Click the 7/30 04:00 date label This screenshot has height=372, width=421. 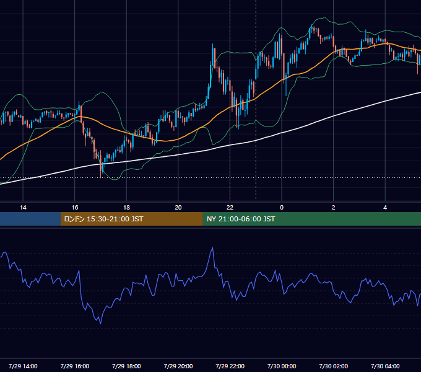385,366
